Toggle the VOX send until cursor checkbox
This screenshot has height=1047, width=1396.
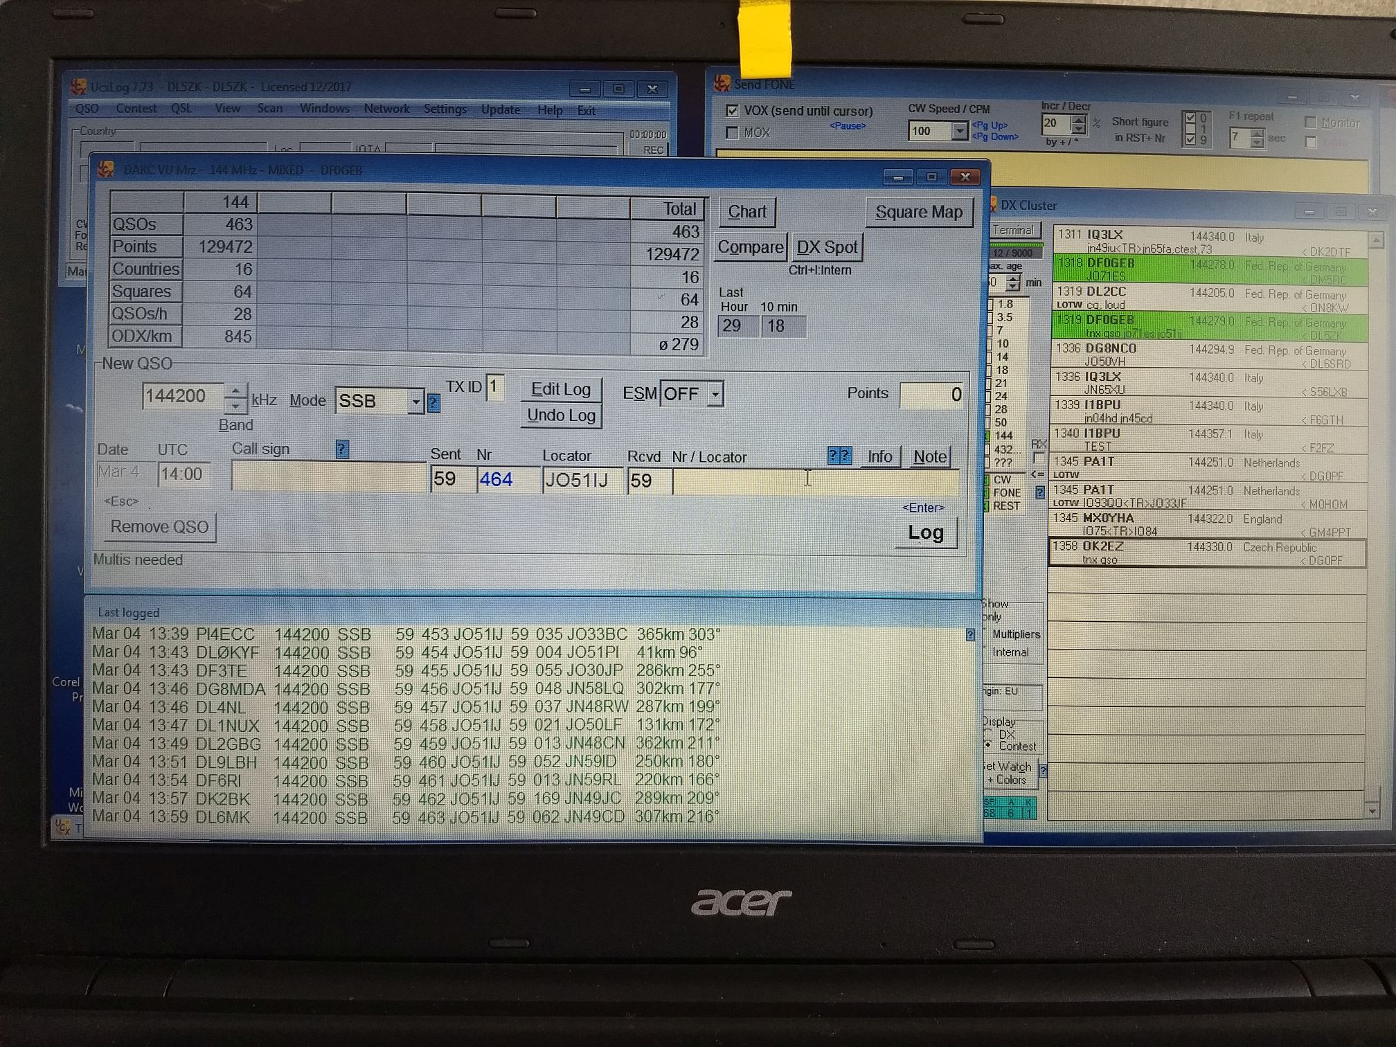tap(732, 111)
